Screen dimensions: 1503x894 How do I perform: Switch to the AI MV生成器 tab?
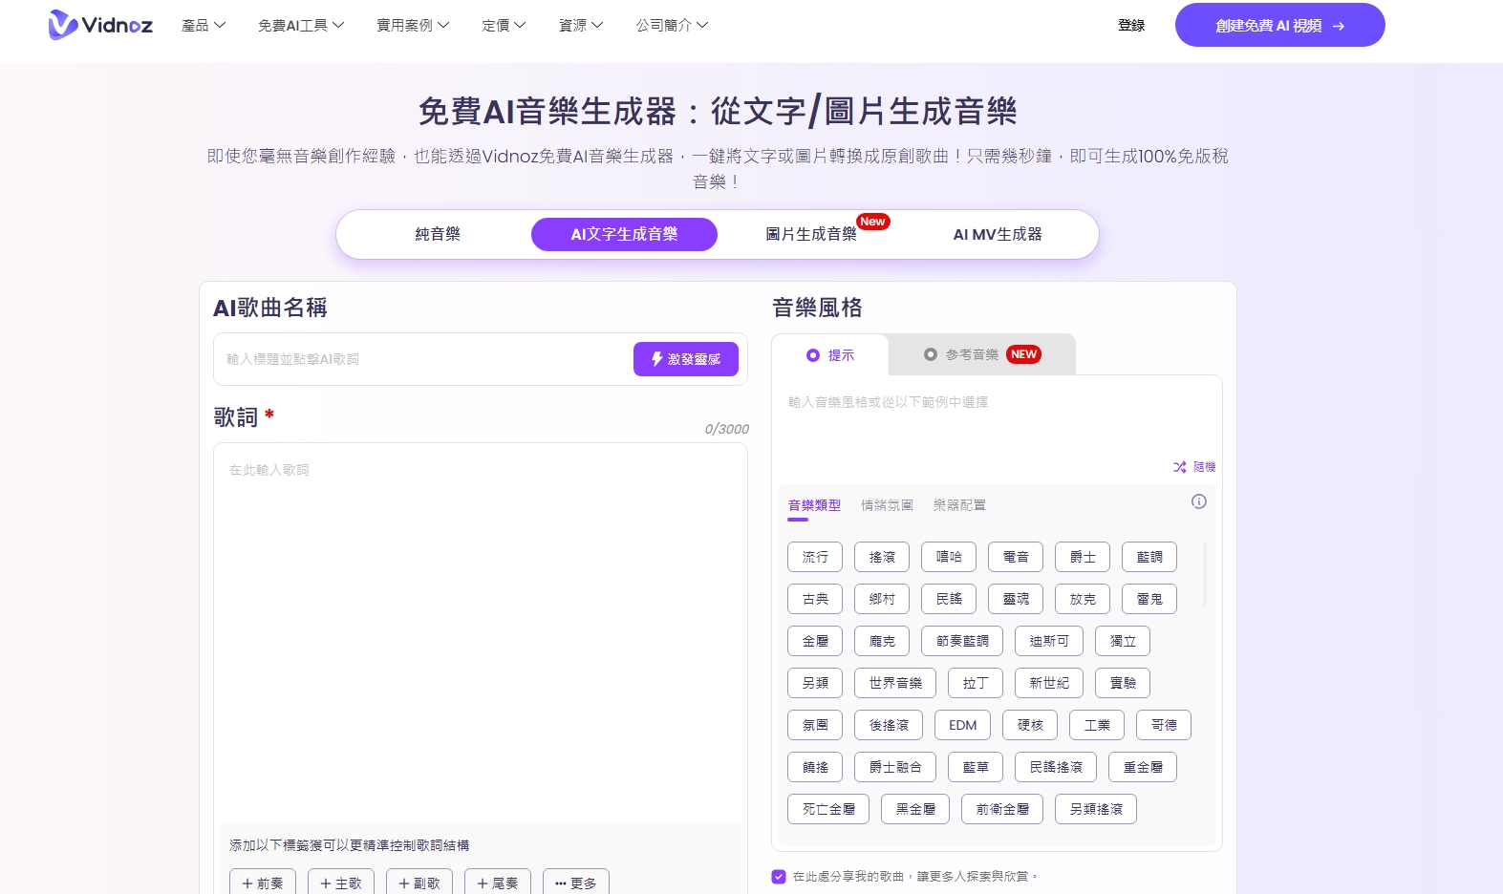click(998, 234)
